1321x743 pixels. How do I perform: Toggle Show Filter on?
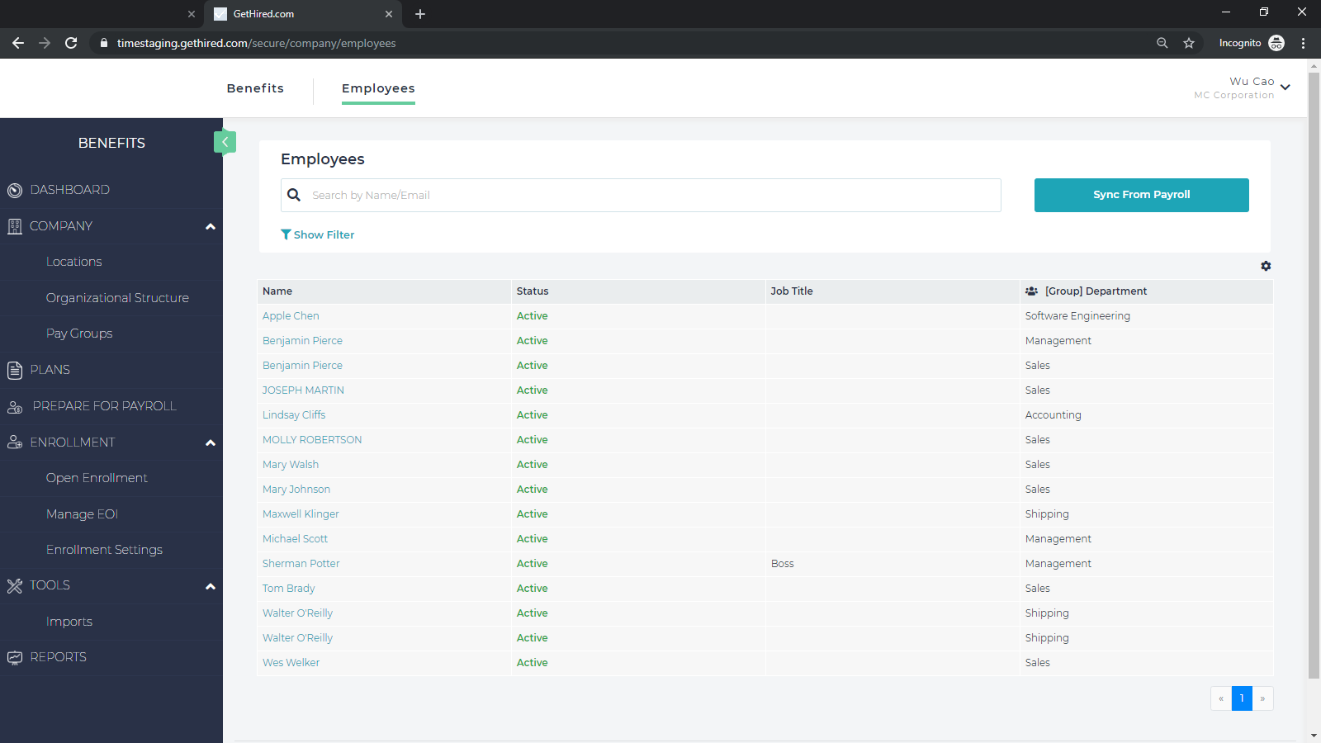pyautogui.click(x=317, y=234)
